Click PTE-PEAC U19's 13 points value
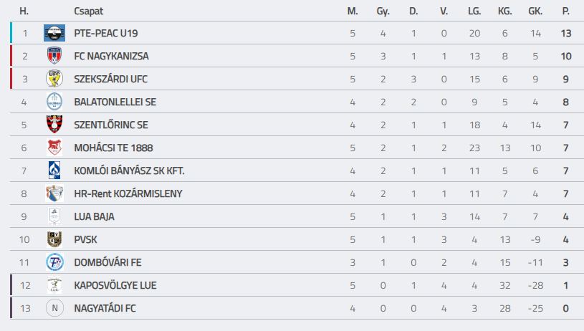The height and width of the screenshot is (331, 584). [x=566, y=33]
